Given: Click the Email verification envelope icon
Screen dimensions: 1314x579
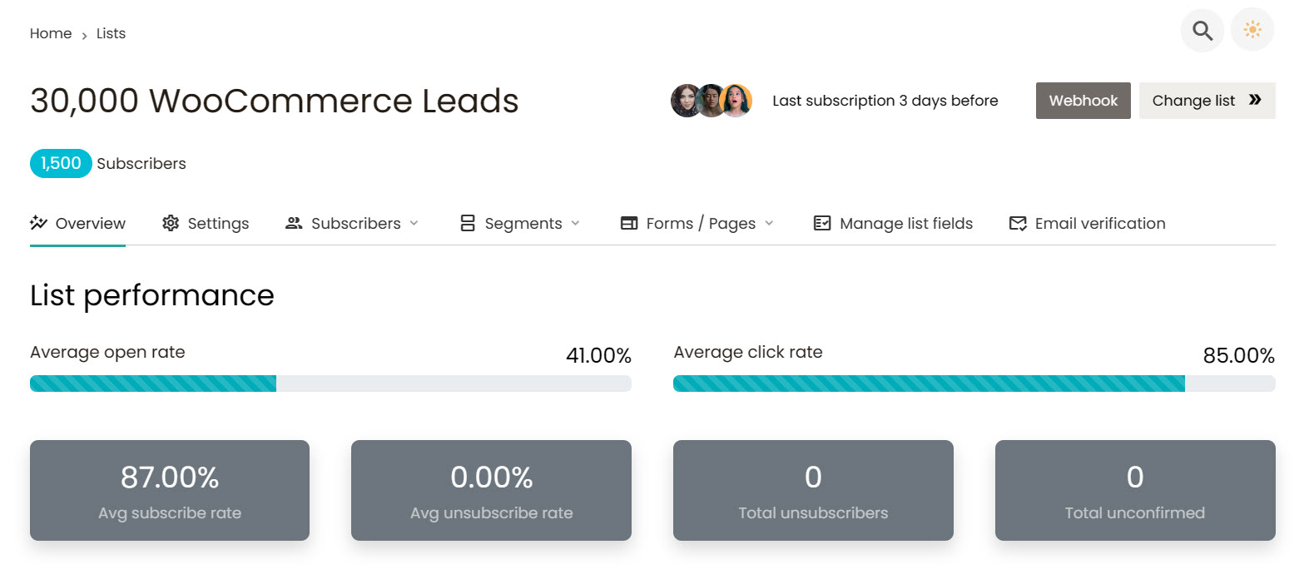Looking at the screenshot, I should (1018, 223).
